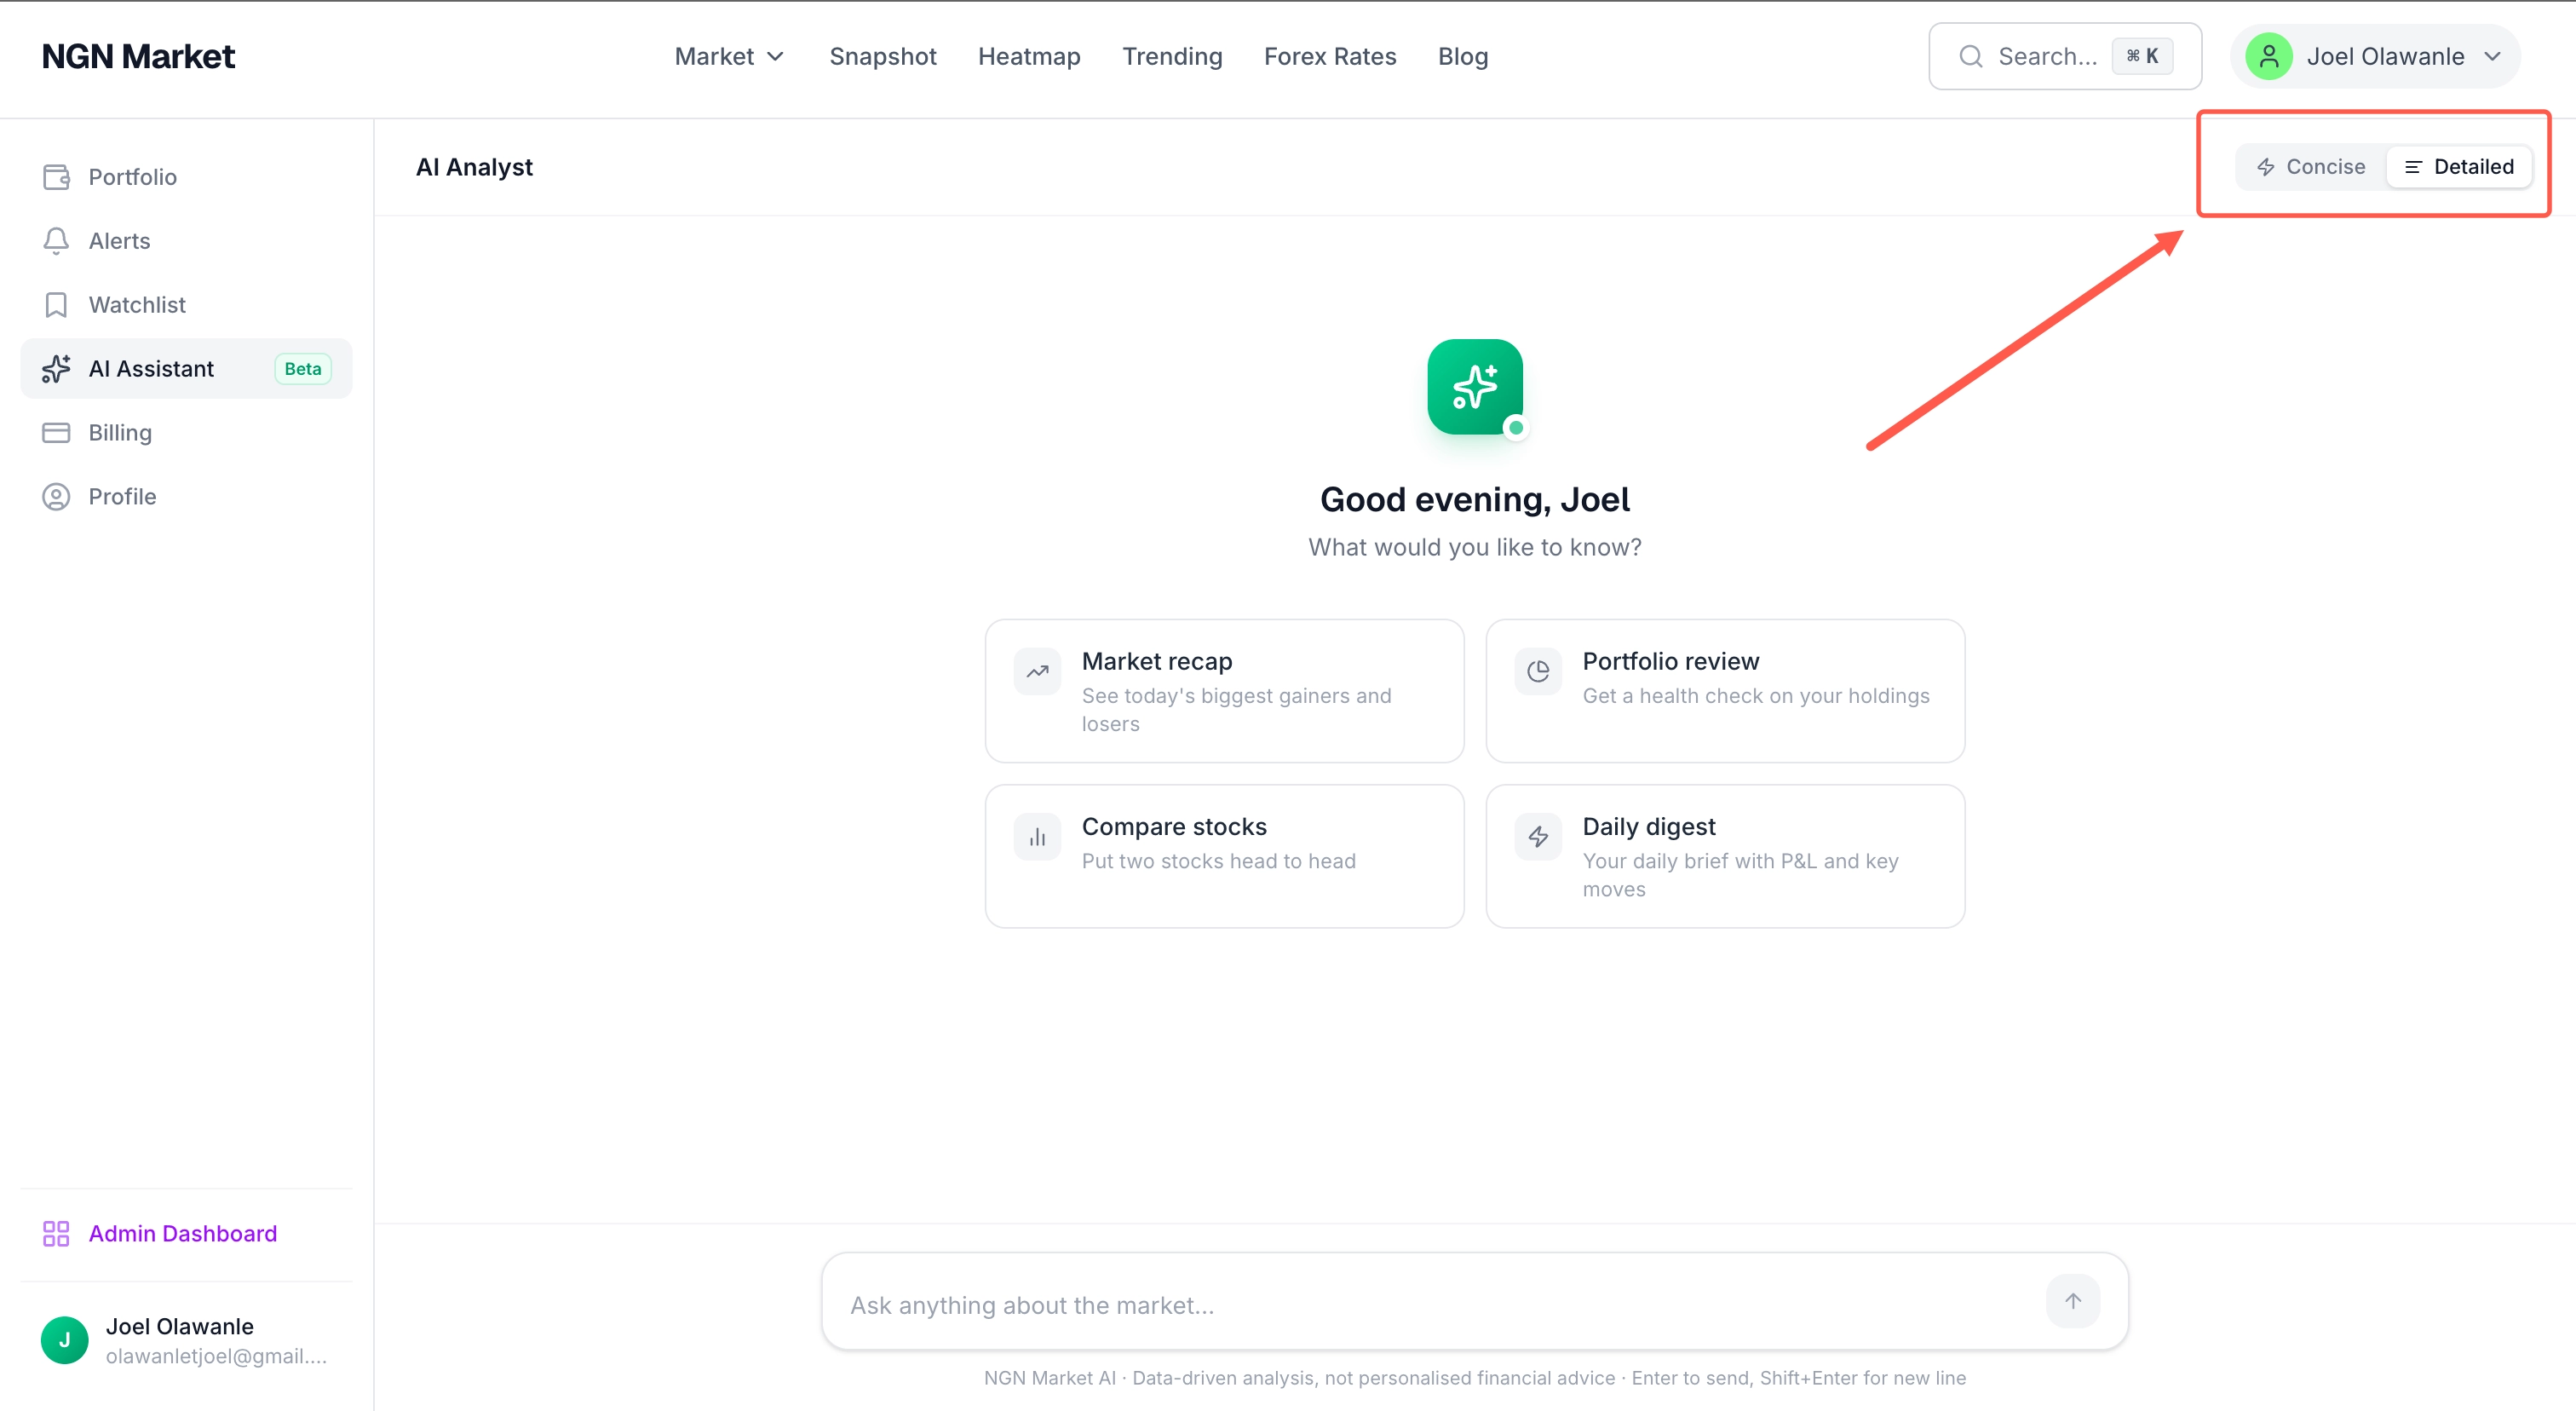Open Billing via the credit card icon
The height and width of the screenshot is (1411, 2576).
pyautogui.click(x=55, y=432)
